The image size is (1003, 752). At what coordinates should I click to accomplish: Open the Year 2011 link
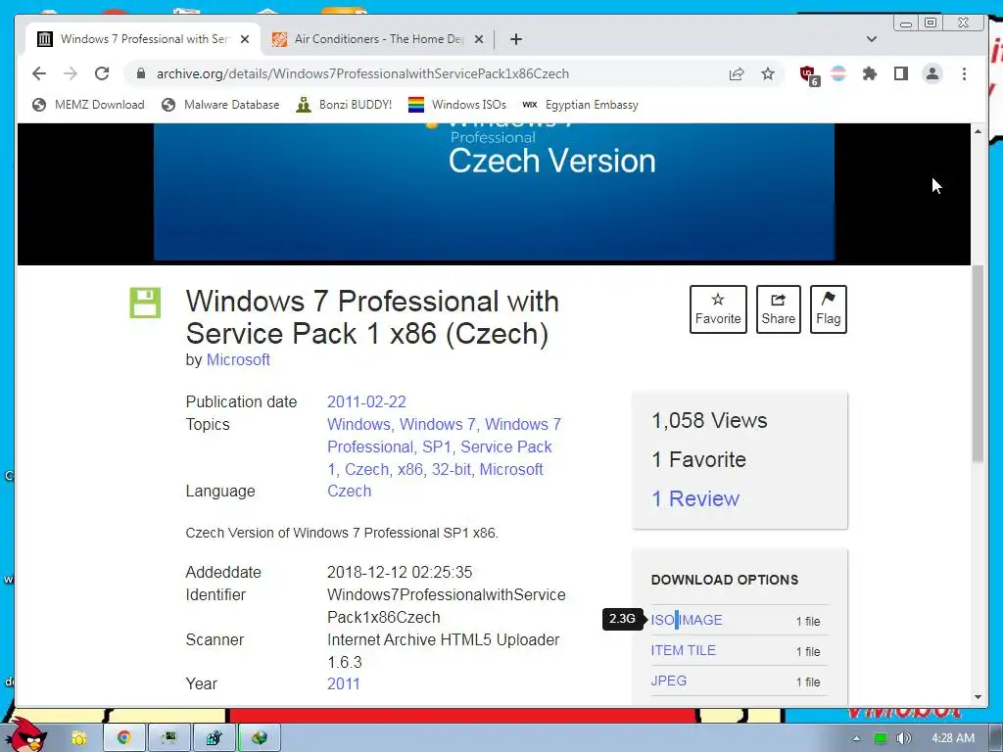[x=344, y=684]
